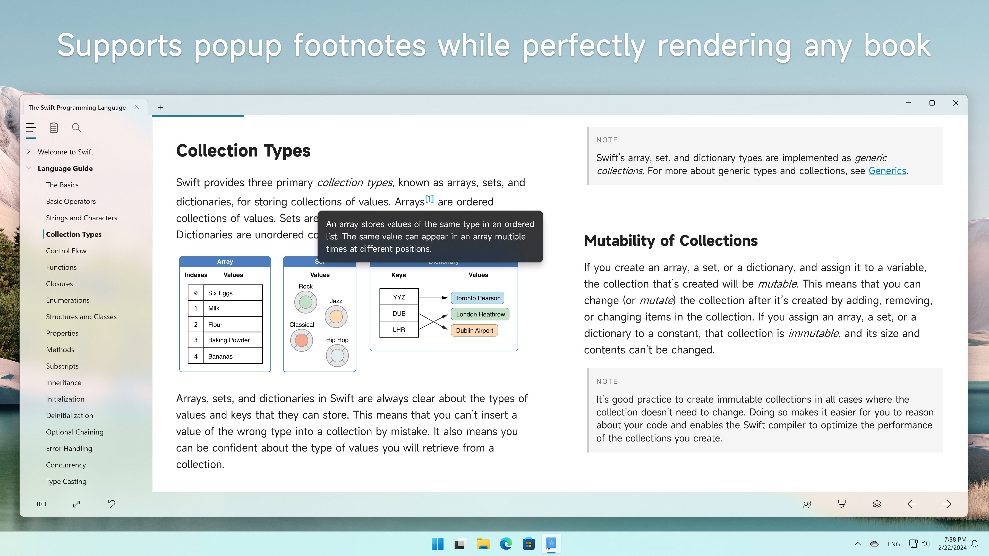Open the highlighter annotation tool icon
Screen dimensions: 989x556
click(x=842, y=504)
